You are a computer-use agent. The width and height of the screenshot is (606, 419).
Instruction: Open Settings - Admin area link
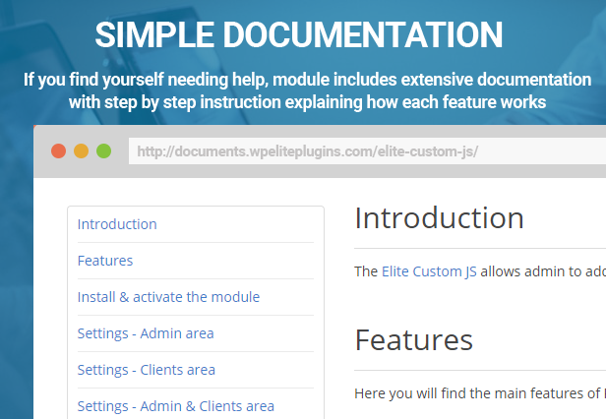coord(146,333)
